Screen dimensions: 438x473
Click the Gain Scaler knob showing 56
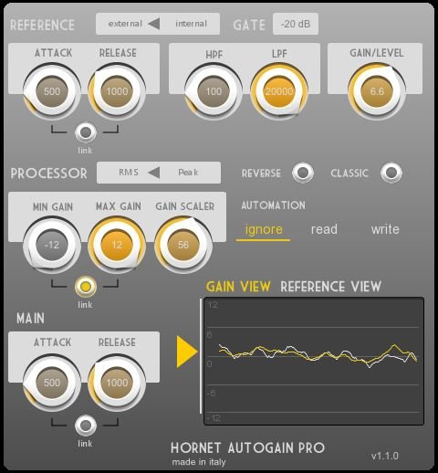click(x=183, y=245)
